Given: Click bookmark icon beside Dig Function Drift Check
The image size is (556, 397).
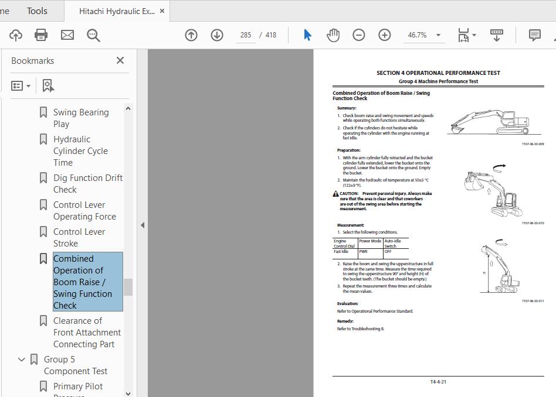Looking at the screenshot, I should pos(43,178).
